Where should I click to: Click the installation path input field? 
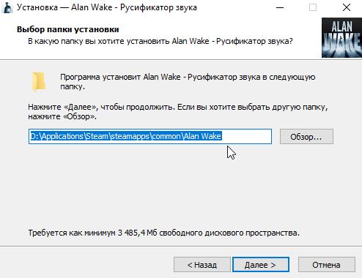(x=150, y=136)
